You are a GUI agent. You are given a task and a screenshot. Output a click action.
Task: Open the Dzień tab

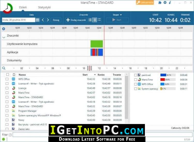point(23,7)
